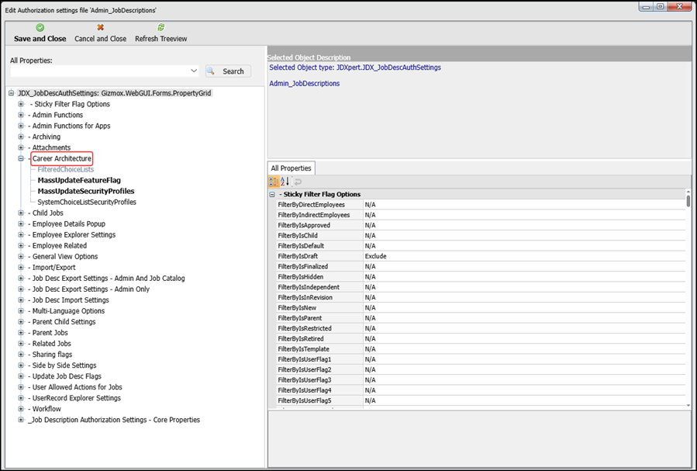Click the magnifier icon on Search button

coord(211,71)
